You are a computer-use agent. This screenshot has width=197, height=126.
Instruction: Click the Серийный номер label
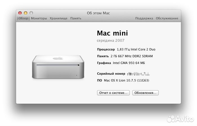(111, 74)
